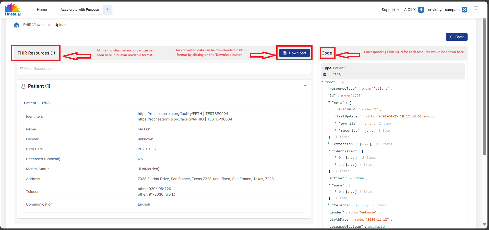The width and height of the screenshot is (489, 230).
Task: Collapse the "meta" JSON node
Action: [329, 102]
